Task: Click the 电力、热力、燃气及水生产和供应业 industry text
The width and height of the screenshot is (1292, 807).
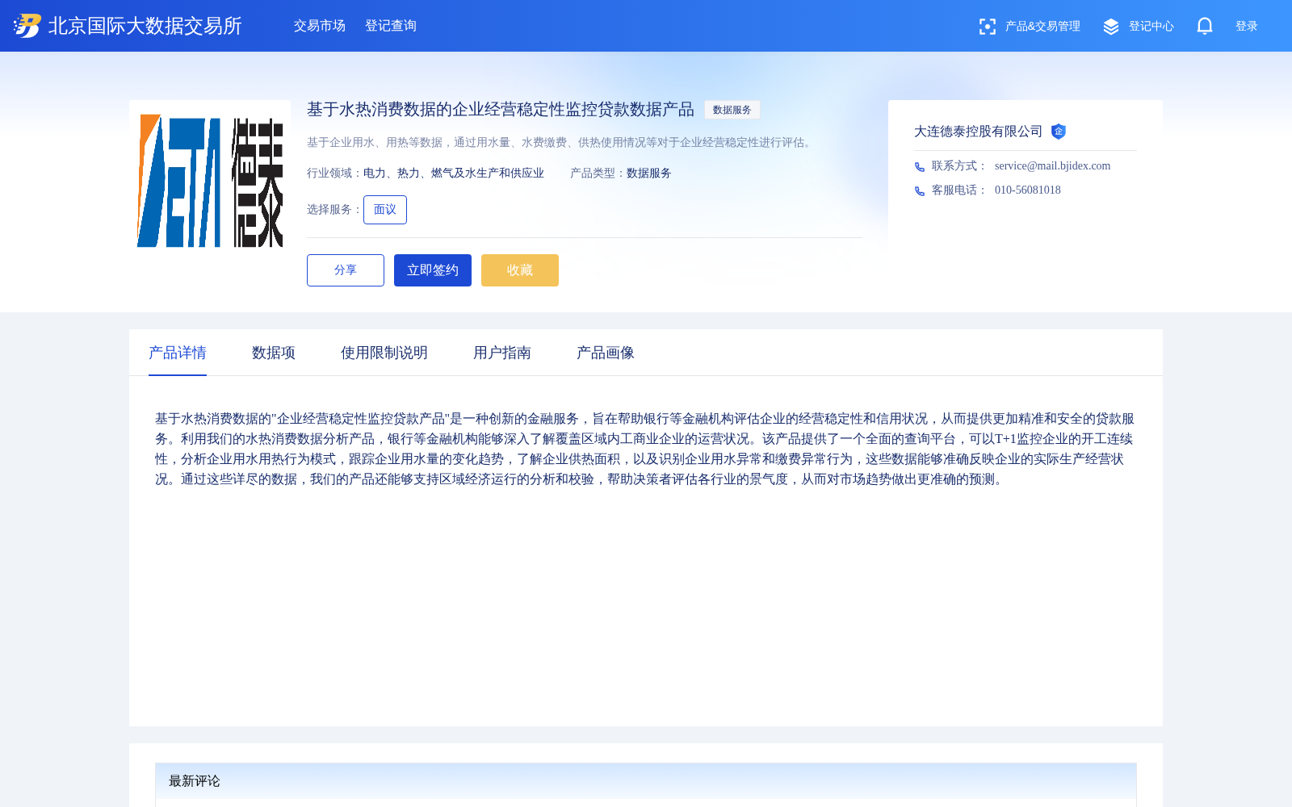Action: (454, 173)
